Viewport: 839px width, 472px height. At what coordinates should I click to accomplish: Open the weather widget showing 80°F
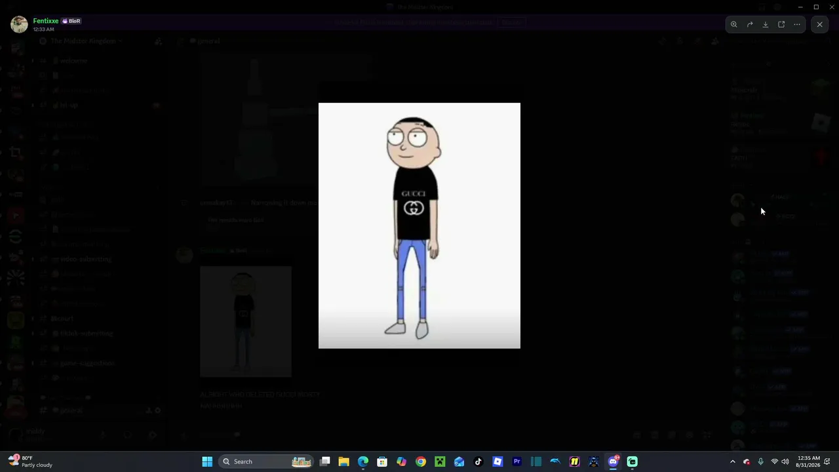31,462
